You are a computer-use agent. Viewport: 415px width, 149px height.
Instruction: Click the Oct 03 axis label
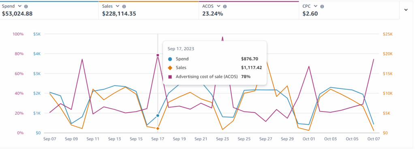331,139
